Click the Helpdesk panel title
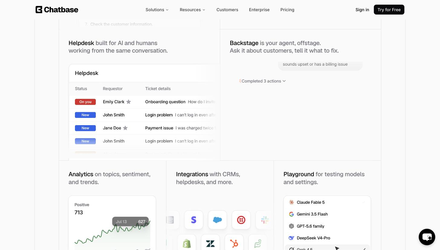The width and height of the screenshot is (440, 250). 86,73
